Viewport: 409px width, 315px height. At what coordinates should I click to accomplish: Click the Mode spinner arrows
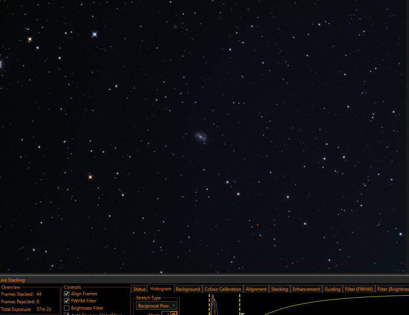tap(174, 313)
